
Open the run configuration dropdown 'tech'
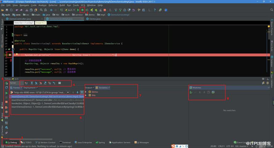point(70,10)
